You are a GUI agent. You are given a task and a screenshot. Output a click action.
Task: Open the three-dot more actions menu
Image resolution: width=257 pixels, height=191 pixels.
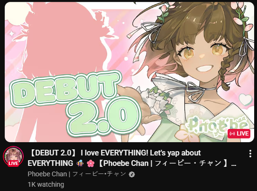[x=250, y=154]
